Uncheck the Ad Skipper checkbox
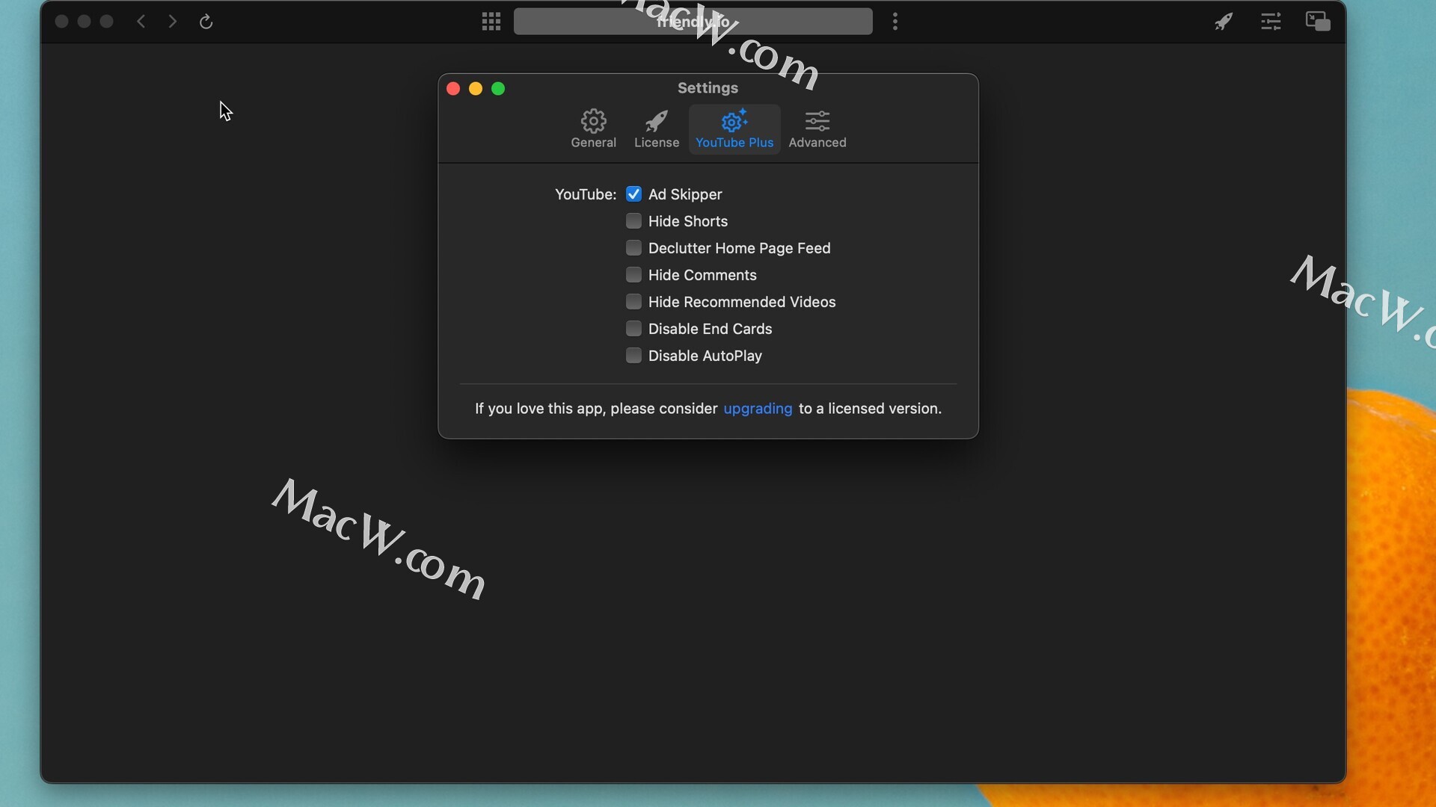 click(x=633, y=194)
